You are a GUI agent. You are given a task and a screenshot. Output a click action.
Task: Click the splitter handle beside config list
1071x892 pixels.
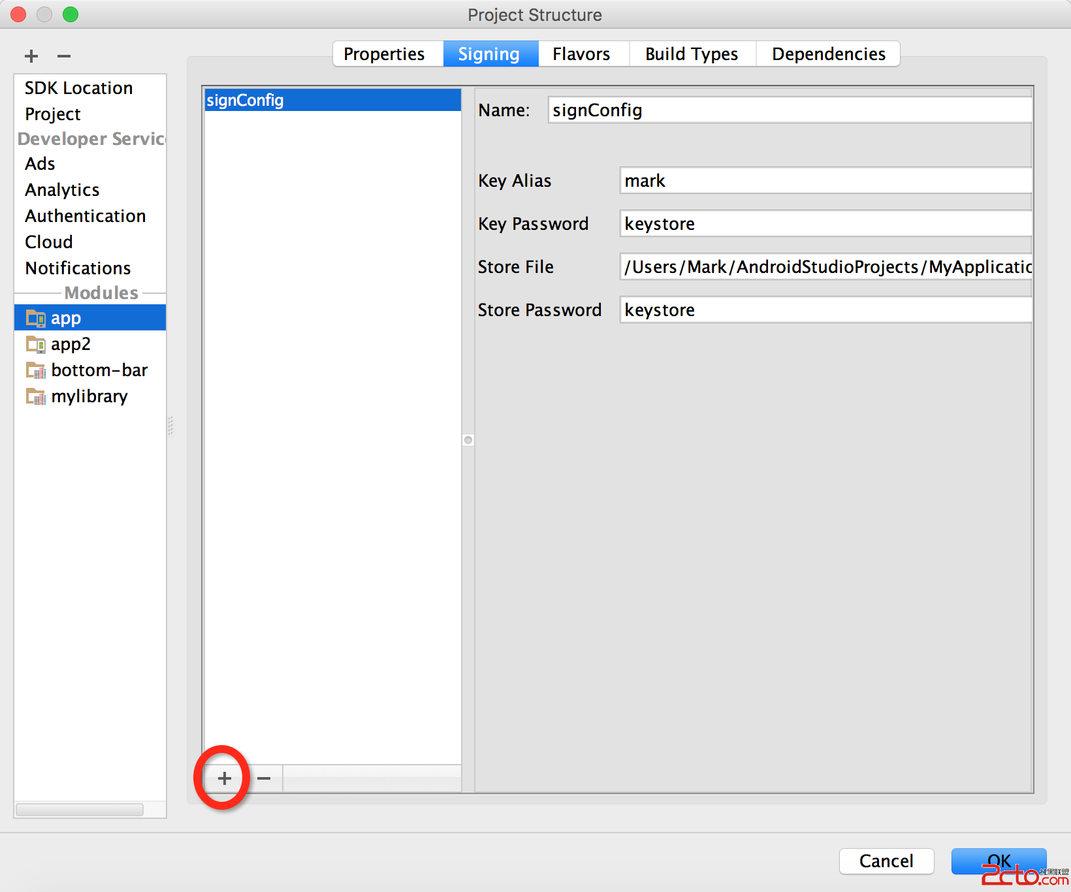click(468, 440)
